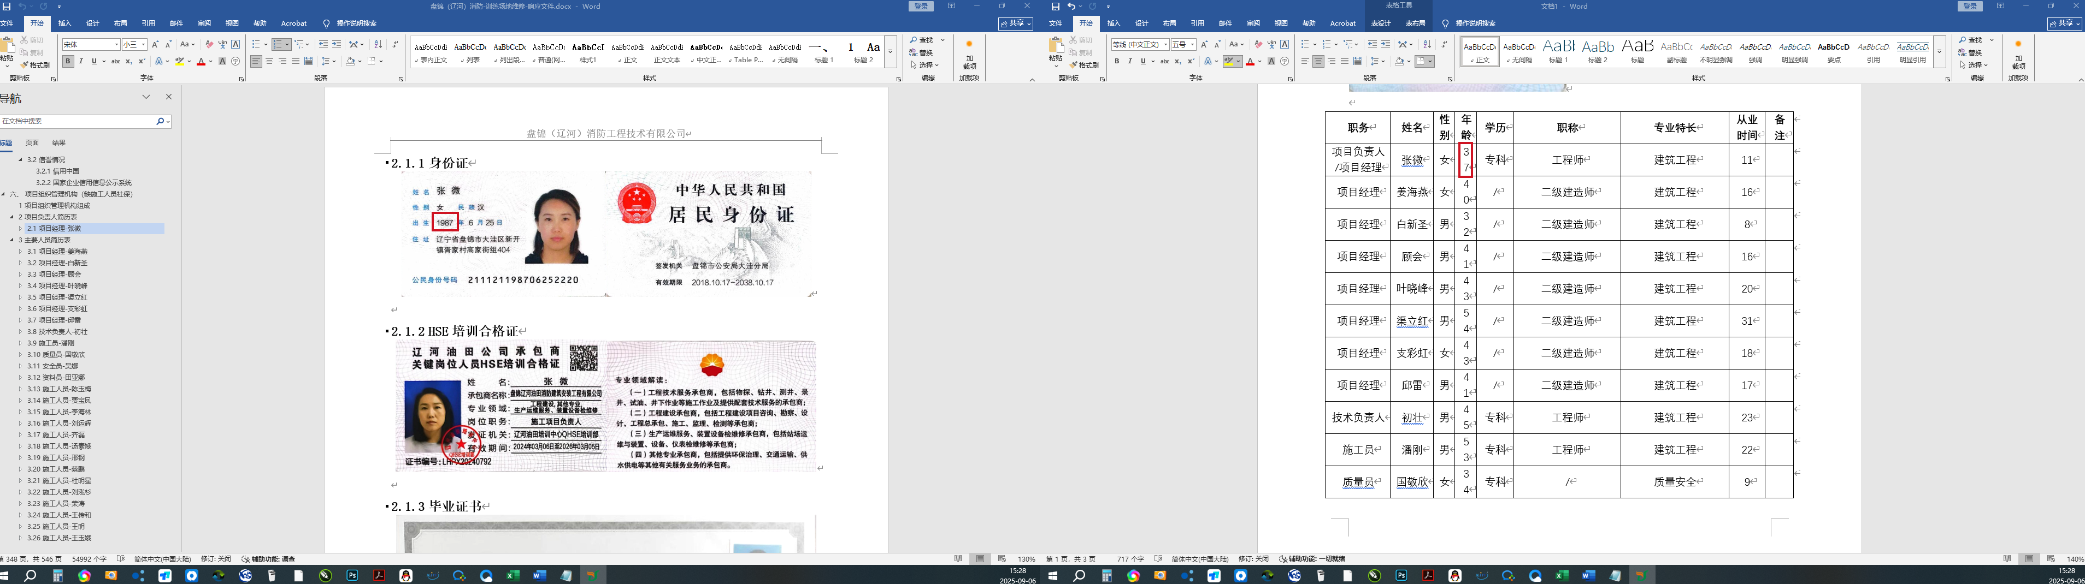Open font dialog launcher in 响应文件 window
Image resolution: width=2085 pixels, height=584 pixels.
tap(241, 79)
